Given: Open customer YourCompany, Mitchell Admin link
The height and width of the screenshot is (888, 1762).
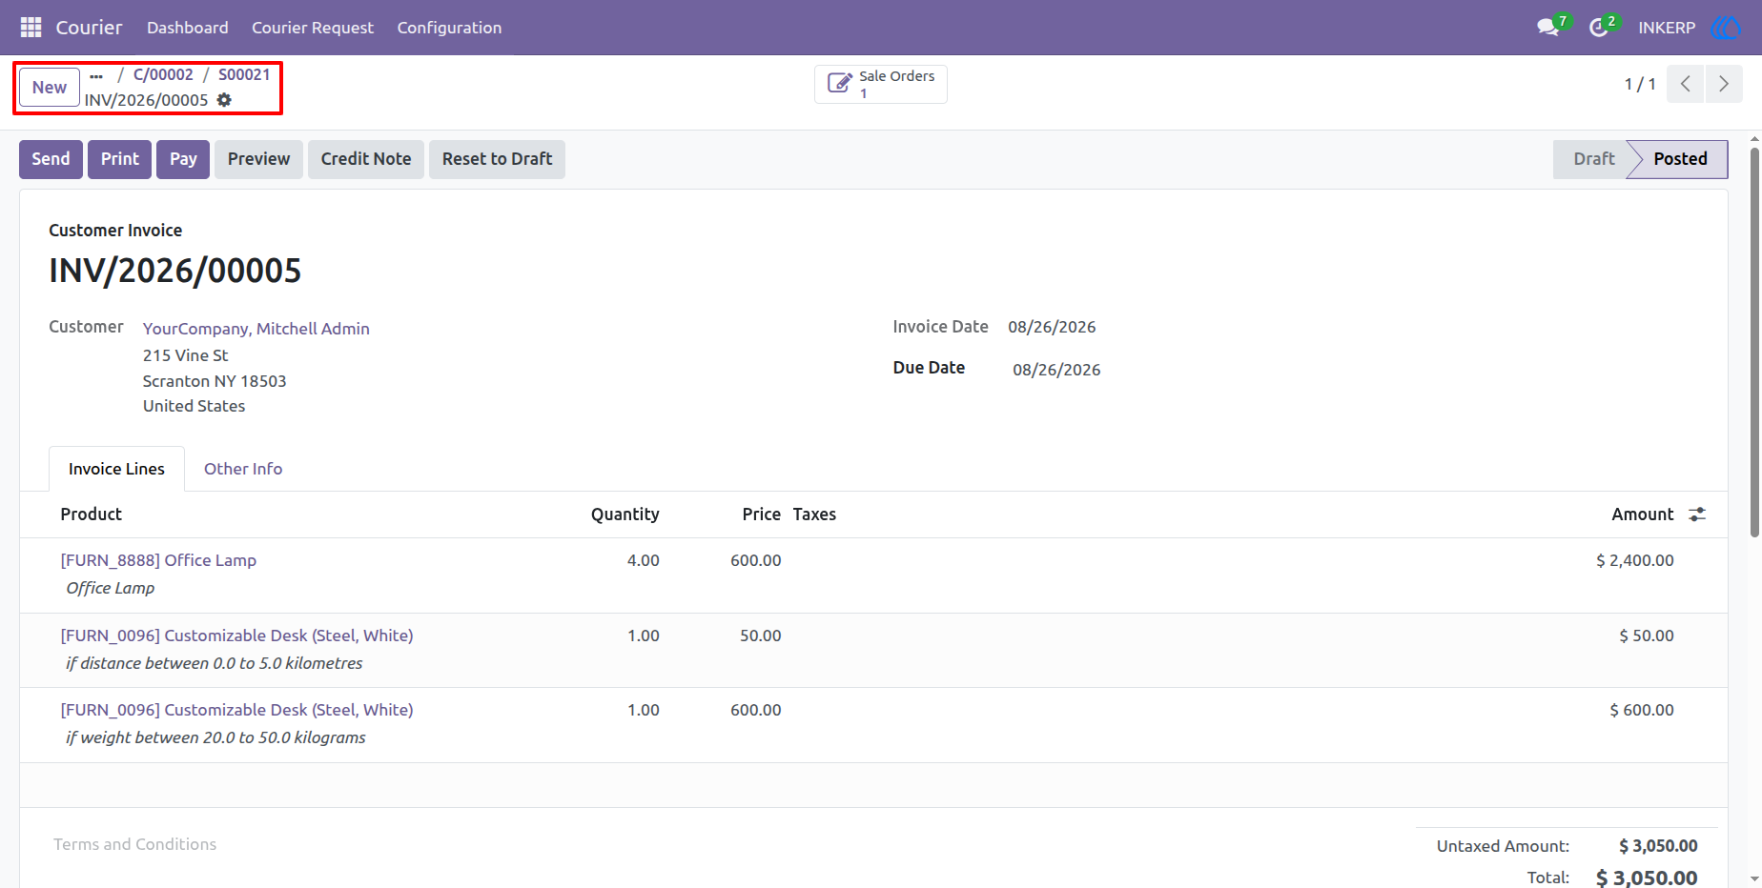Looking at the screenshot, I should coord(256,329).
